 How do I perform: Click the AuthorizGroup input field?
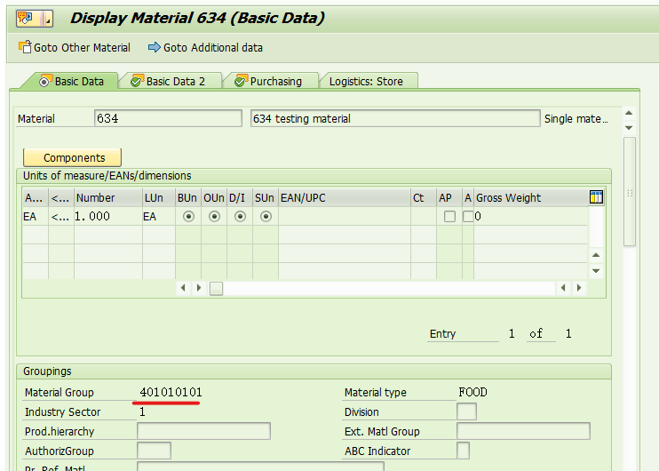(154, 451)
